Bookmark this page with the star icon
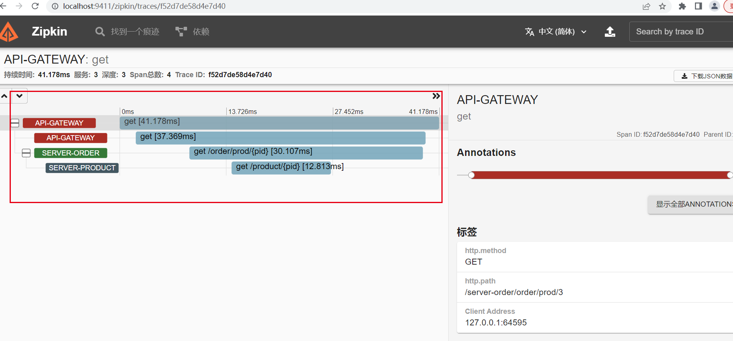This screenshot has height=341, width=733. click(x=663, y=6)
